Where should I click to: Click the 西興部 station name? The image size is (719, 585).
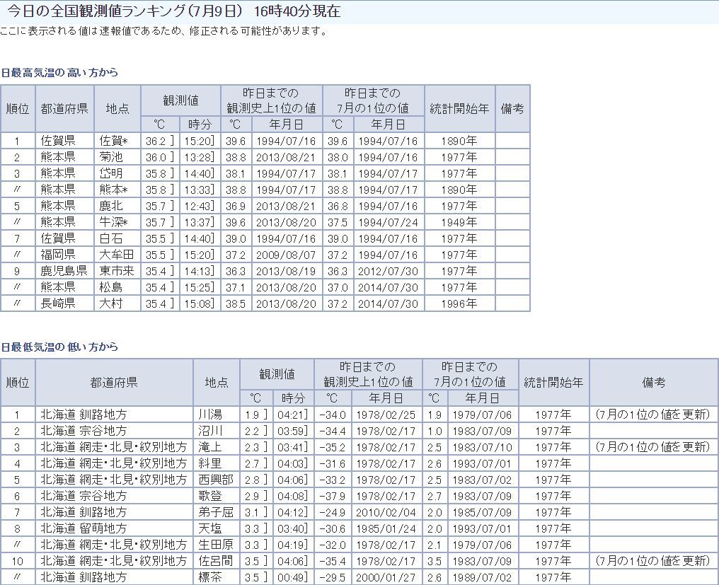tap(214, 480)
